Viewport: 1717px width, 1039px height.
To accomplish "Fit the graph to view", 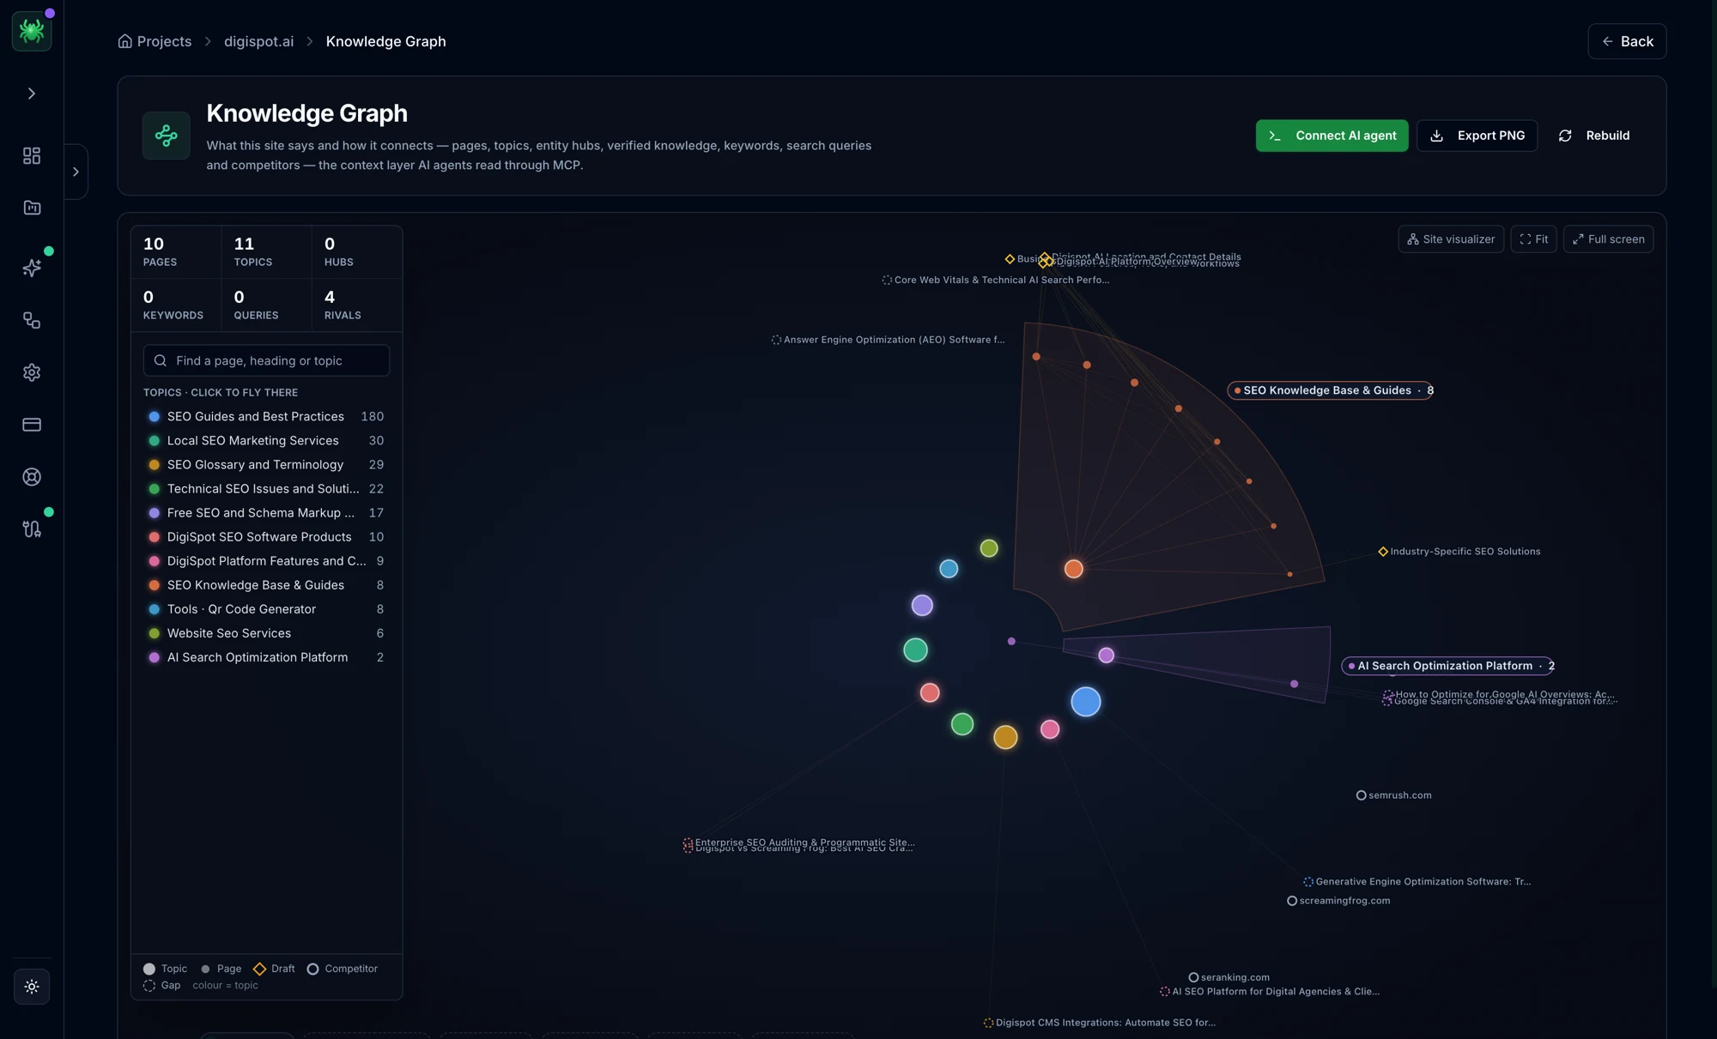I will click(x=1533, y=239).
